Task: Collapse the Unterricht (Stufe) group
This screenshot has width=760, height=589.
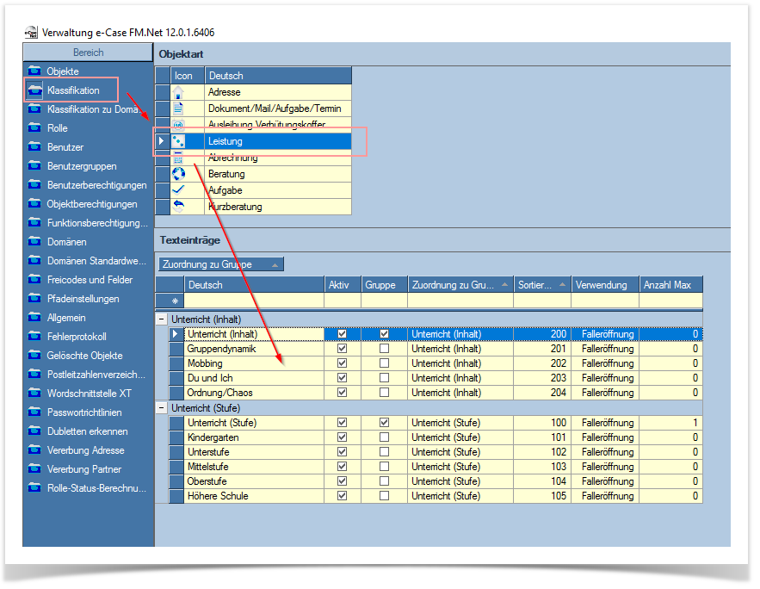Action: click(162, 408)
